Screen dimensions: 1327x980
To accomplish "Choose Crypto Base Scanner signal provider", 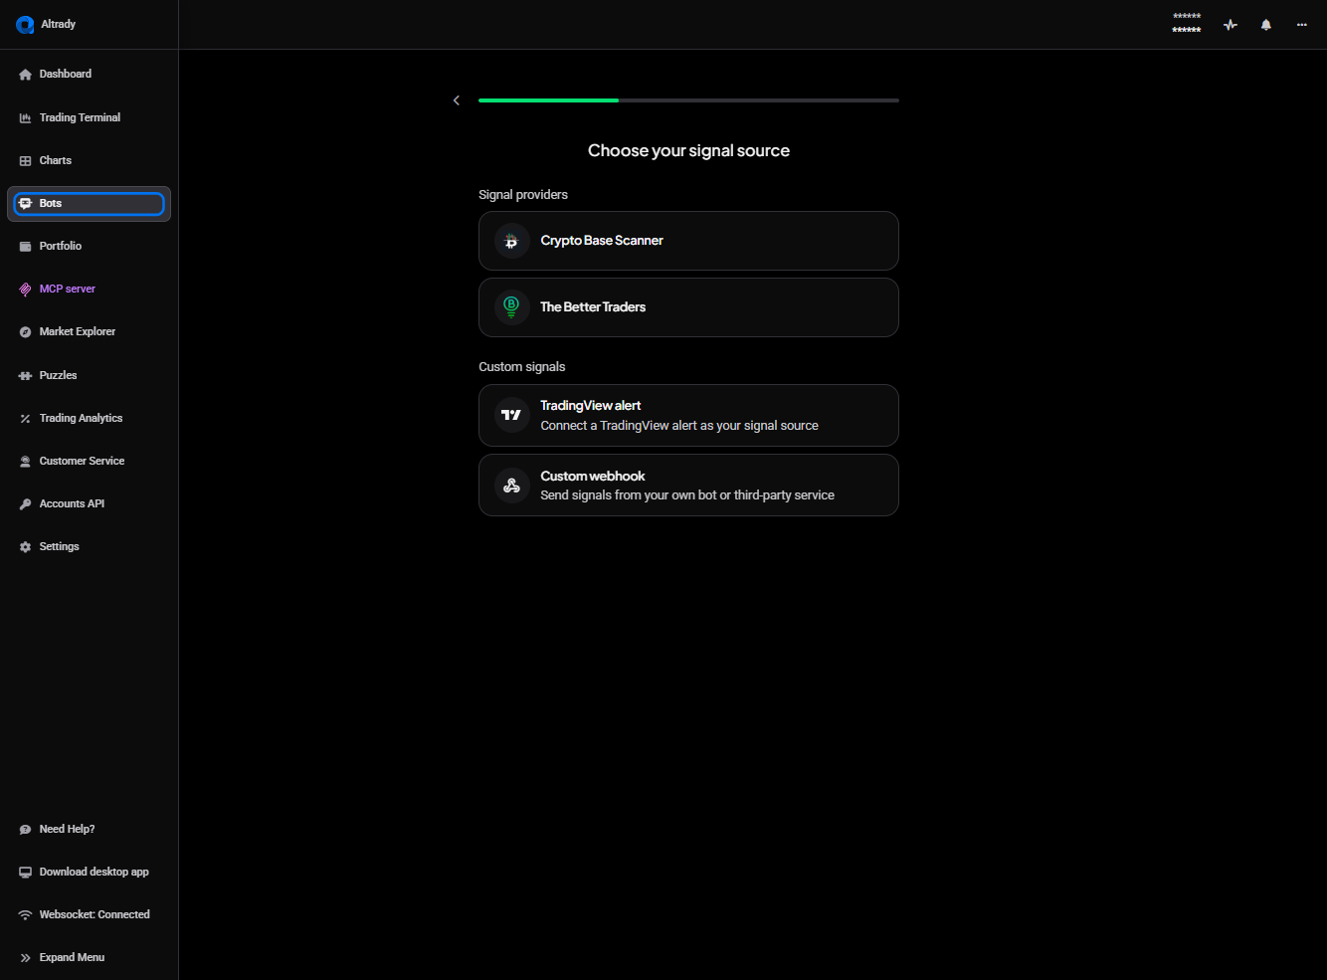I will (688, 241).
